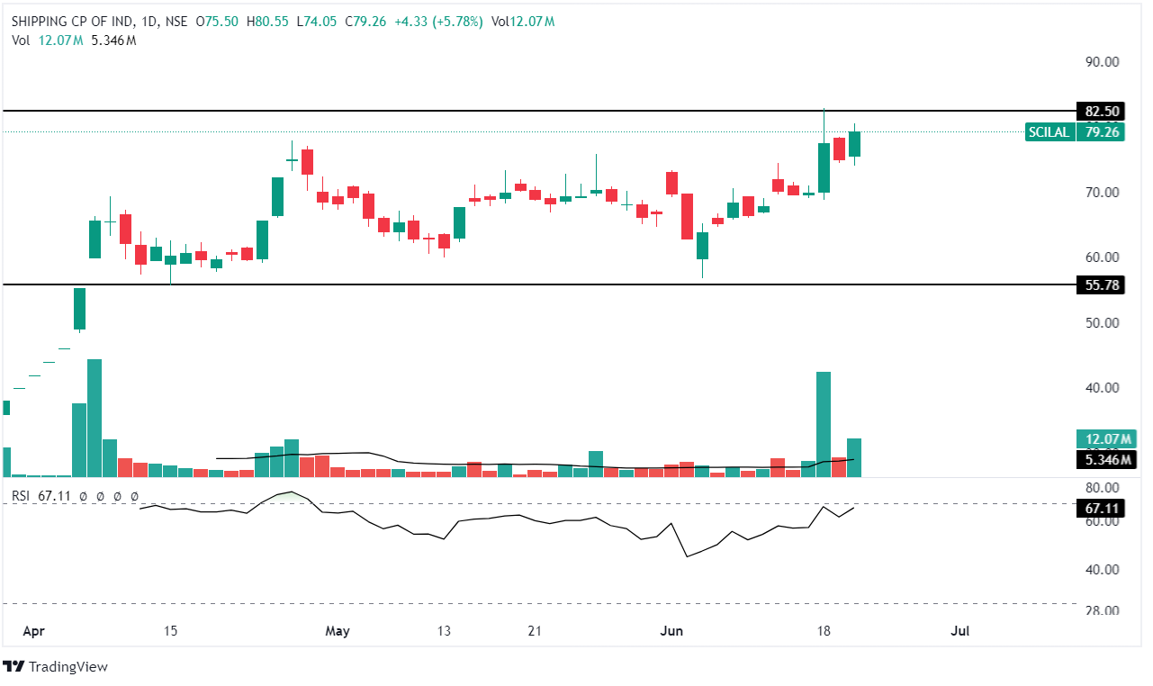1153x686 pixels.
Task: Select the lowest point of the RSI line
Action: tap(687, 556)
